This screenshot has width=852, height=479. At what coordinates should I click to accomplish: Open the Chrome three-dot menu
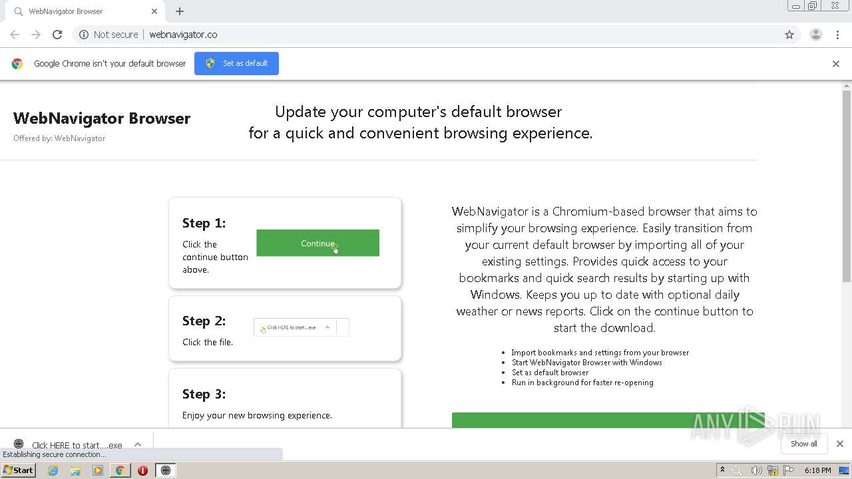837,35
